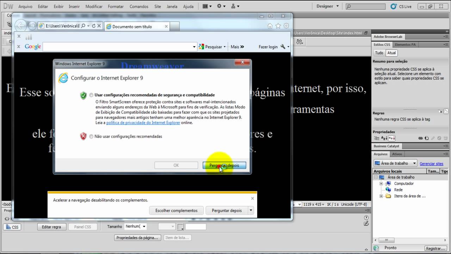
Task: Click Fazer login in Google toolbar
Action: coord(268,47)
